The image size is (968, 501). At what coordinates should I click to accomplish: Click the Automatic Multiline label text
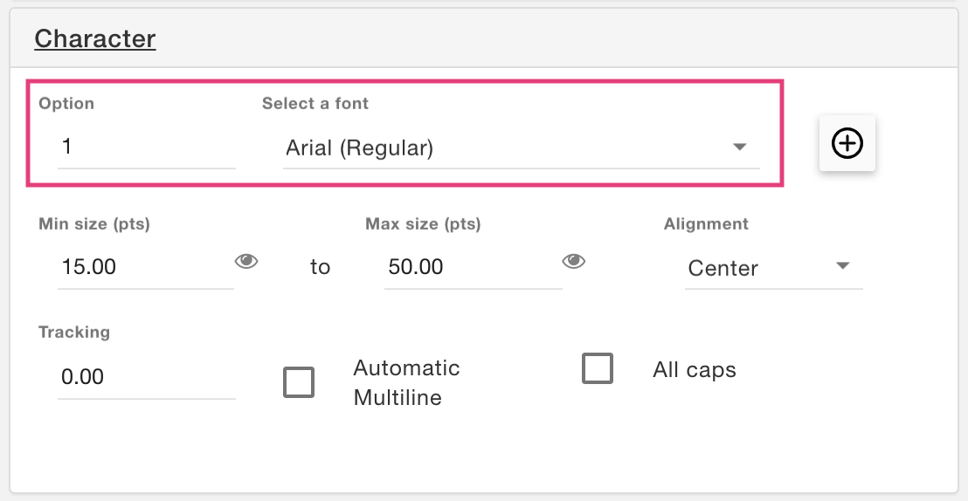[407, 382]
